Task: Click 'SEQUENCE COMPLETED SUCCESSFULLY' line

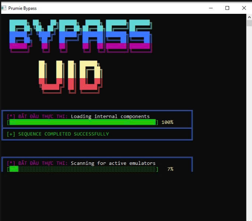Action: click(x=58, y=134)
